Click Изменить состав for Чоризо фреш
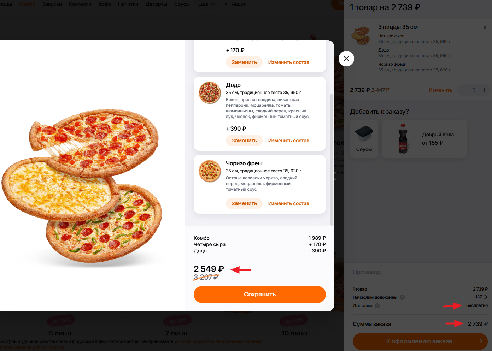This screenshot has width=492, height=351. pyautogui.click(x=288, y=203)
